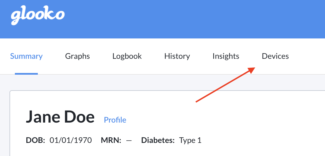The width and height of the screenshot is (325, 156).
Task: Select the History tab
Action: point(177,56)
